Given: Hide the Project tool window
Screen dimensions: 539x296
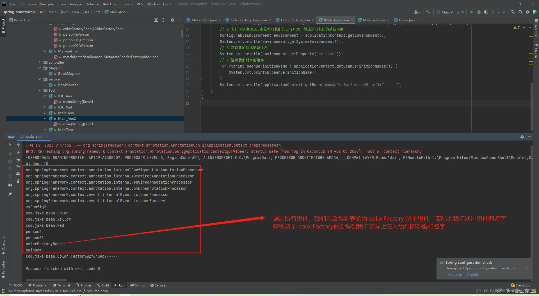Looking at the screenshot, I should (x=180, y=20).
